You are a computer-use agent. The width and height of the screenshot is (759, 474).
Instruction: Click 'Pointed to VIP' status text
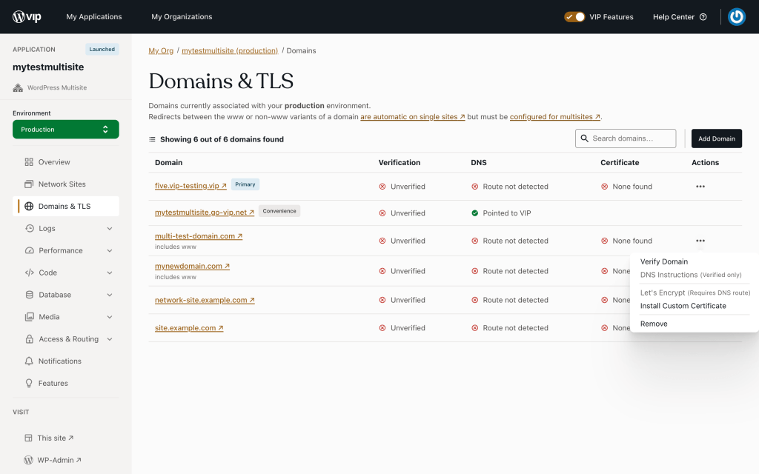(507, 213)
